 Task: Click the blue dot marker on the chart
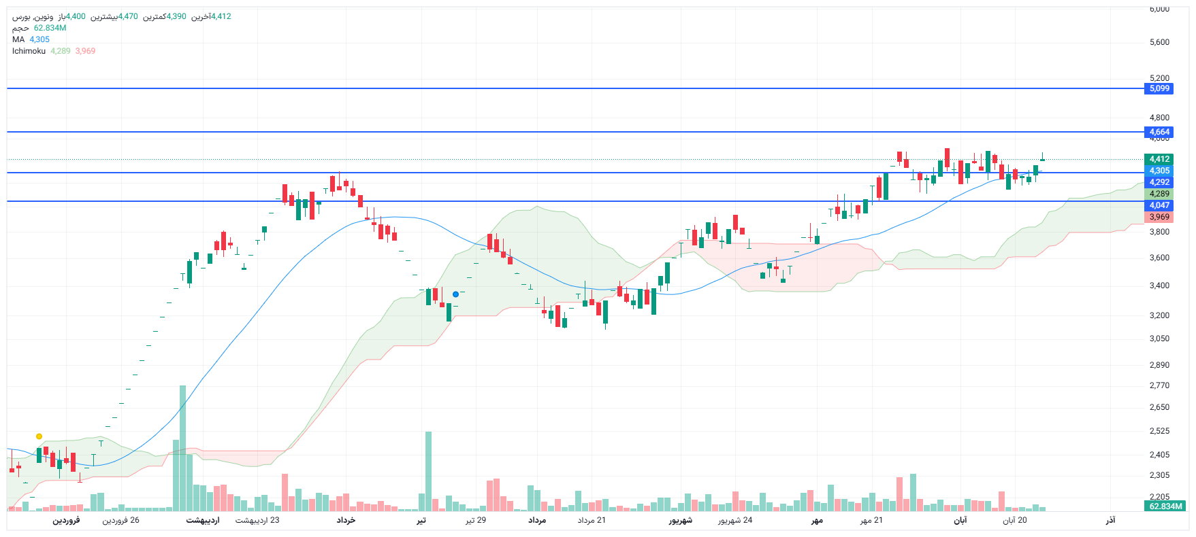coord(455,294)
